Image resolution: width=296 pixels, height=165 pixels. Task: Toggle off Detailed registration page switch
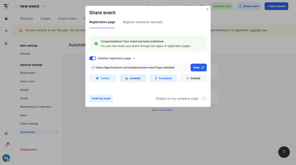point(93,58)
